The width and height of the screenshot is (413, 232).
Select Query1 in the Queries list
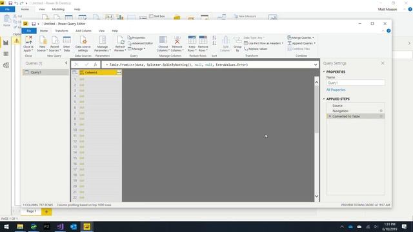pos(46,72)
